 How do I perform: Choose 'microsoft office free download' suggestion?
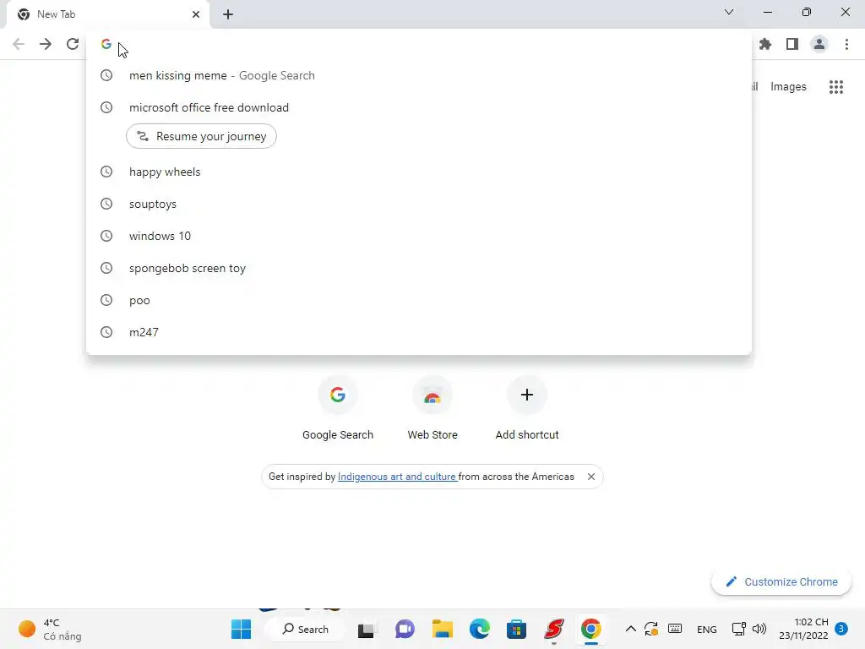[x=419, y=107]
